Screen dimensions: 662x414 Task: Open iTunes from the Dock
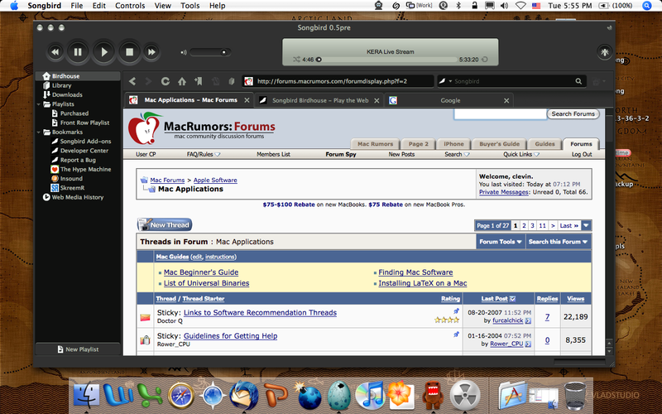click(x=369, y=395)
